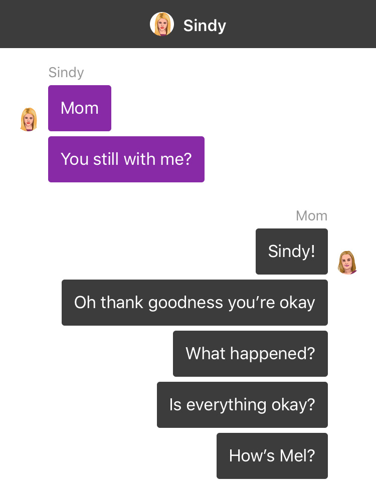The width and height of the screenshot is (376, 499).
Task: Open Sindy's profile picture in the header
Action: [162, 24]
